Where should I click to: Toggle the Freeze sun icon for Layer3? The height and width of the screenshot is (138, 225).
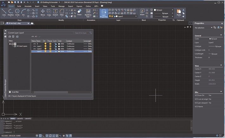50,51
